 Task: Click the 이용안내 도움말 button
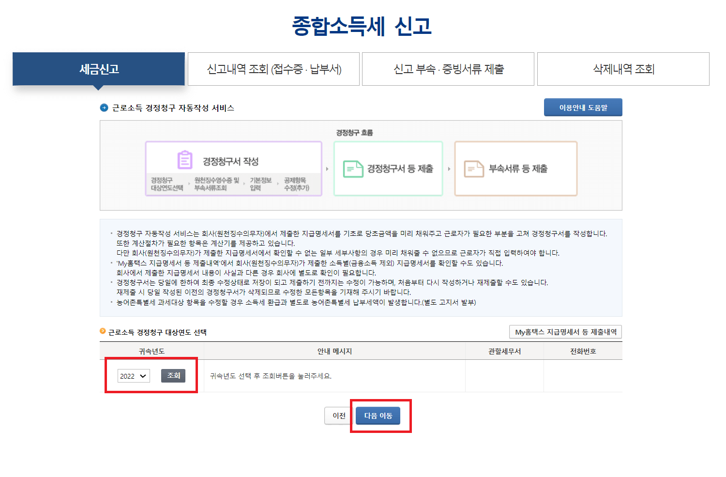pyautogui.click(x=583, y=108)
